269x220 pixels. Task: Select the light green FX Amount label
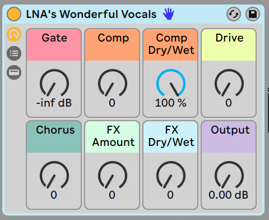click(112, 137)
